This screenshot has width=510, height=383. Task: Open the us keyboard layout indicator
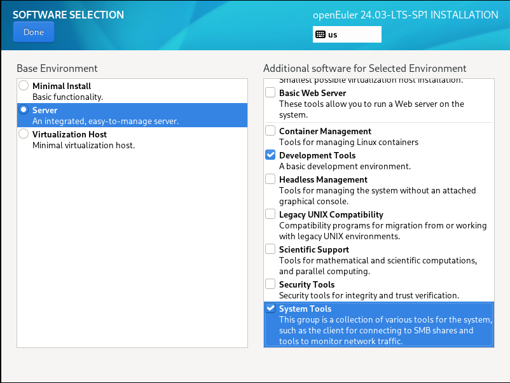coord(347,34)
